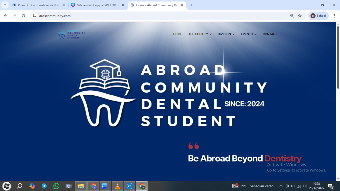Screen dimensions: 340x191
Task: Open Chrome's three-dot menu
Action: point(334,16)
